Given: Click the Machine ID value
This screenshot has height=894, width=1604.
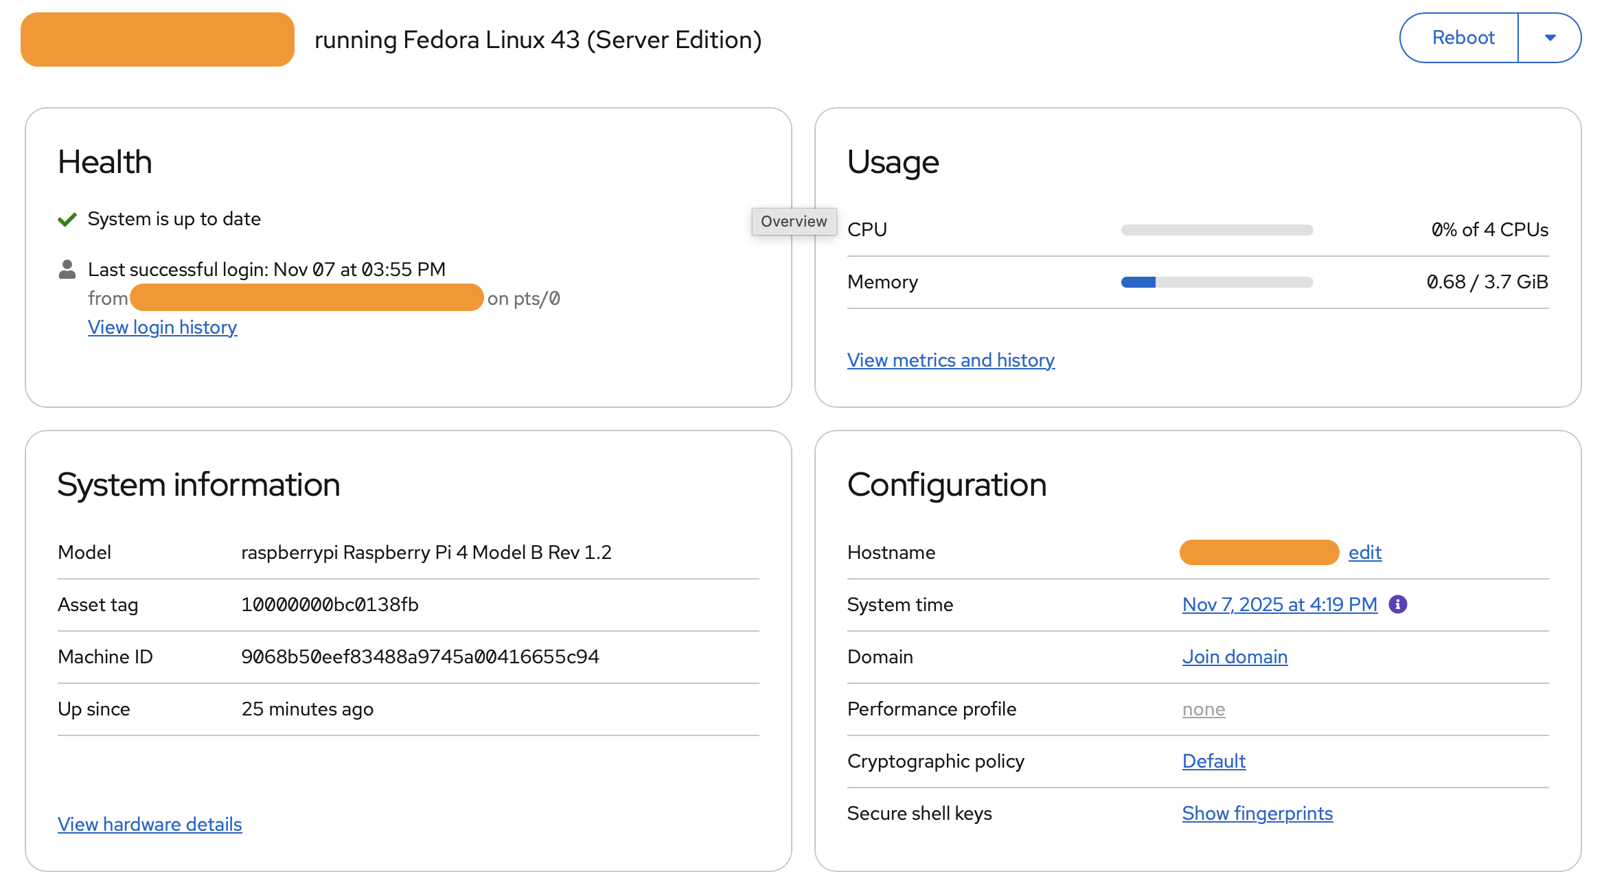Looking at the screenshot, I should point(420,657).
